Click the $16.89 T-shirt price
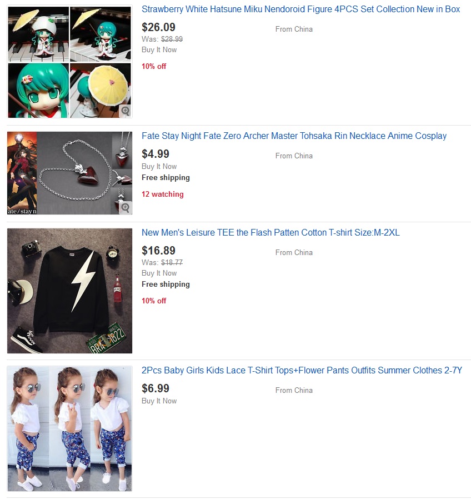This screenshot has height=499, width=471. (x=158, y=251)
